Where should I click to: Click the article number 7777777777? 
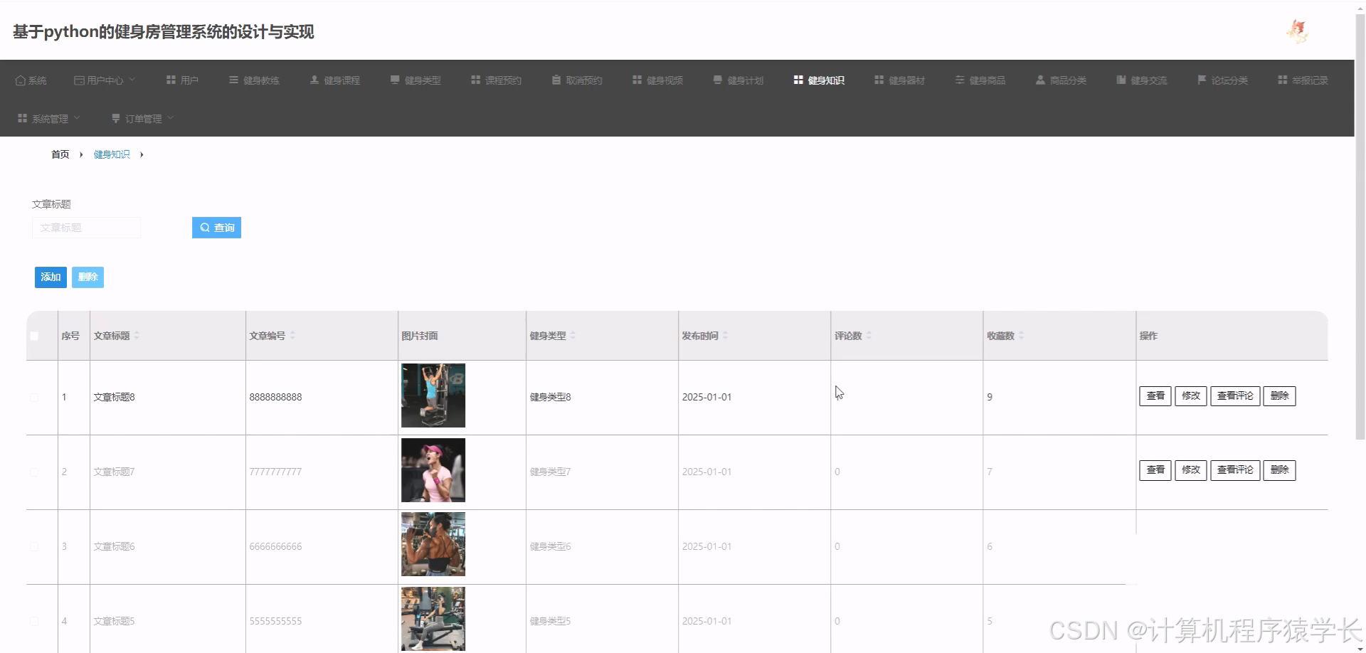275,472
